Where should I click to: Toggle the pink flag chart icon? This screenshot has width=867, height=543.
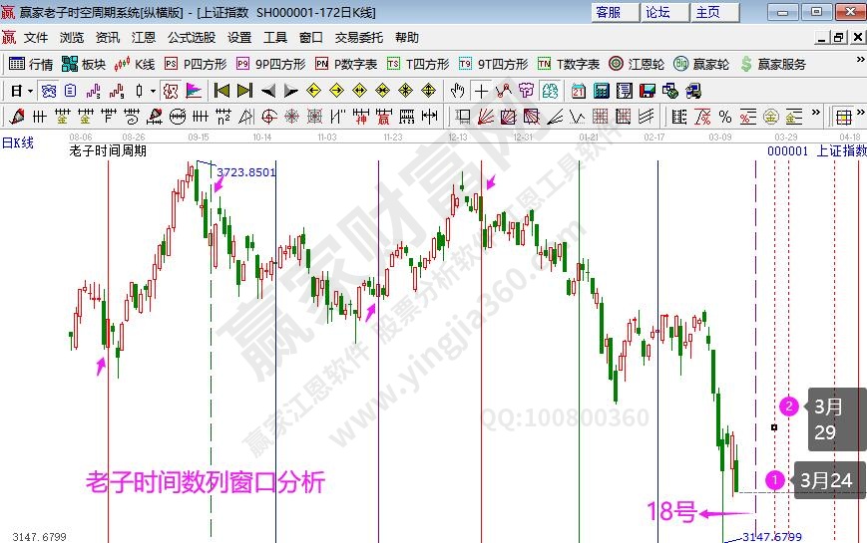pos(194,91)
